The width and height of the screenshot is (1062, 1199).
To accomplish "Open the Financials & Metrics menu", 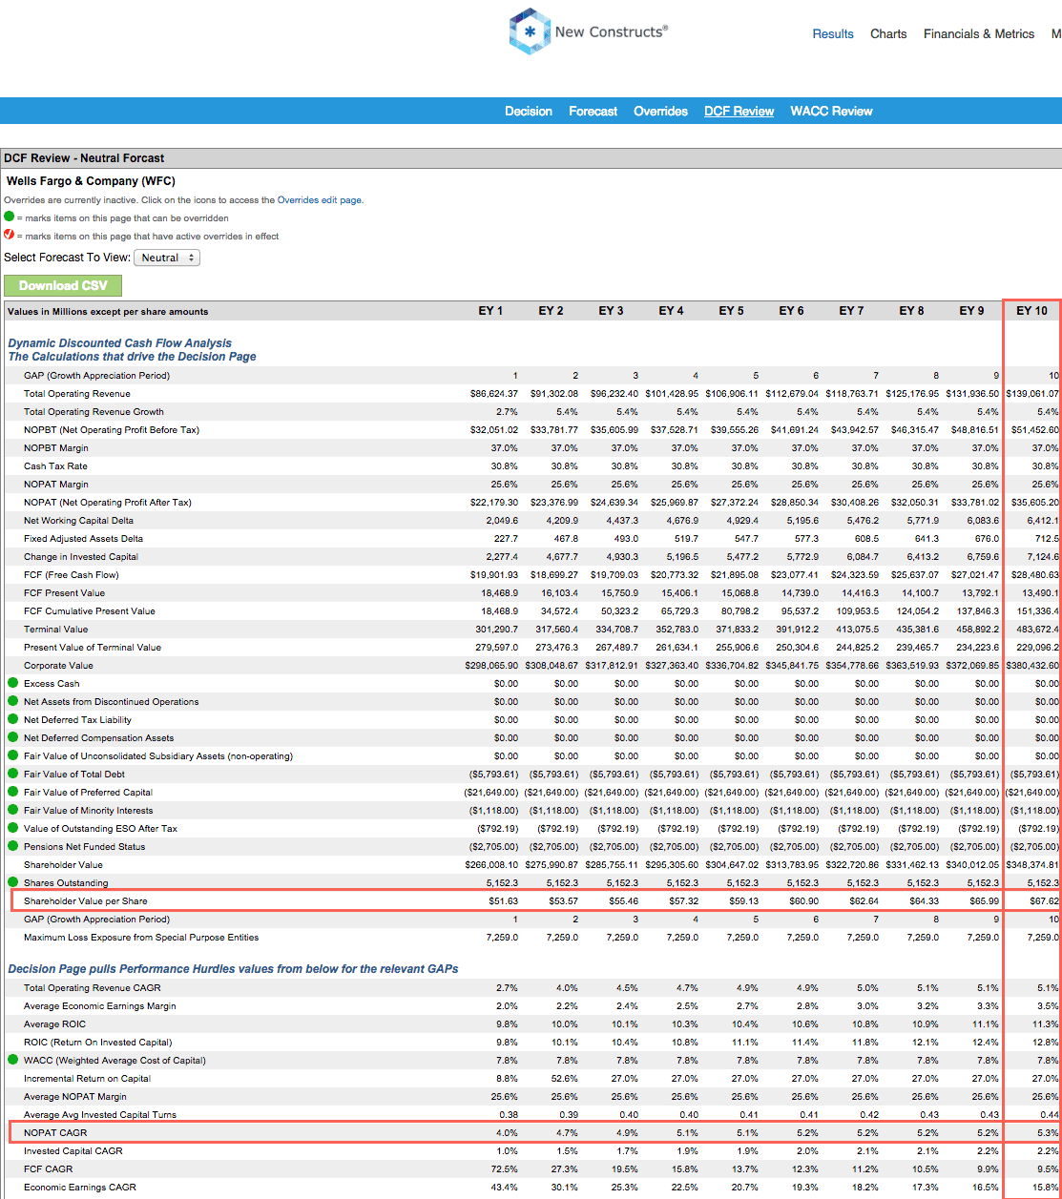I will pyautogui.click(x=979, y=33).
